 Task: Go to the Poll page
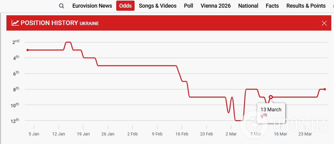(188, 6)
